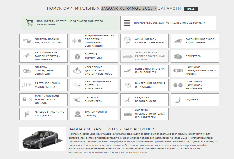Image resolution: width=234 pixels, height=159 pixels.
Task: Click the engine cooling fan icon
Action: coord(27,71)
